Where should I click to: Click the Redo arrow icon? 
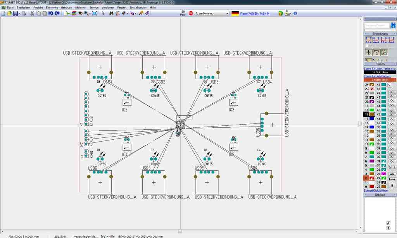57,14
